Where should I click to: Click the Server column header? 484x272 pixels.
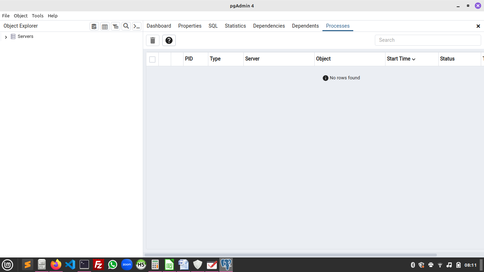[x=279, y=59]
